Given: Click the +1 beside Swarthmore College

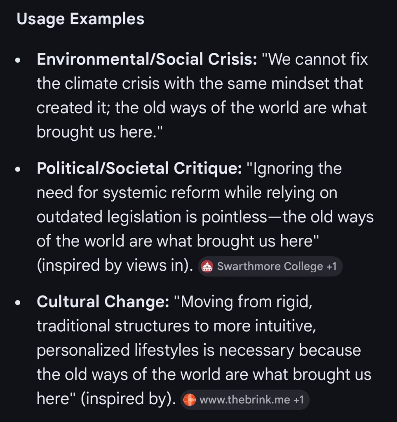Looking at the screenshot, I should (331, 267).
